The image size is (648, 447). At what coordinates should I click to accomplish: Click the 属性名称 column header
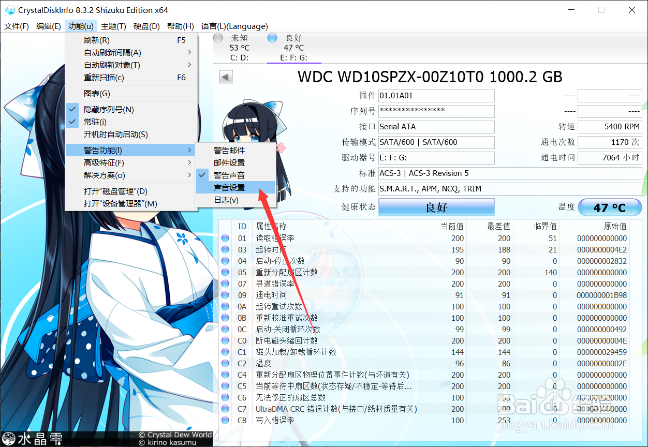click(x=271, y=226)
